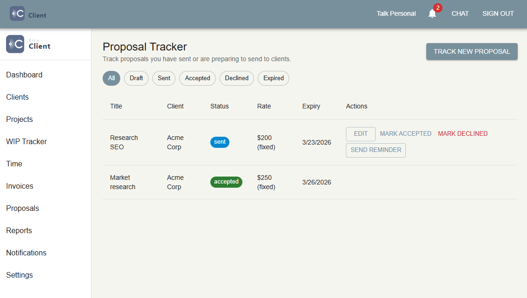Show only Draft proposals
Screen dimensions: 527x298
[x=136, y=78]
